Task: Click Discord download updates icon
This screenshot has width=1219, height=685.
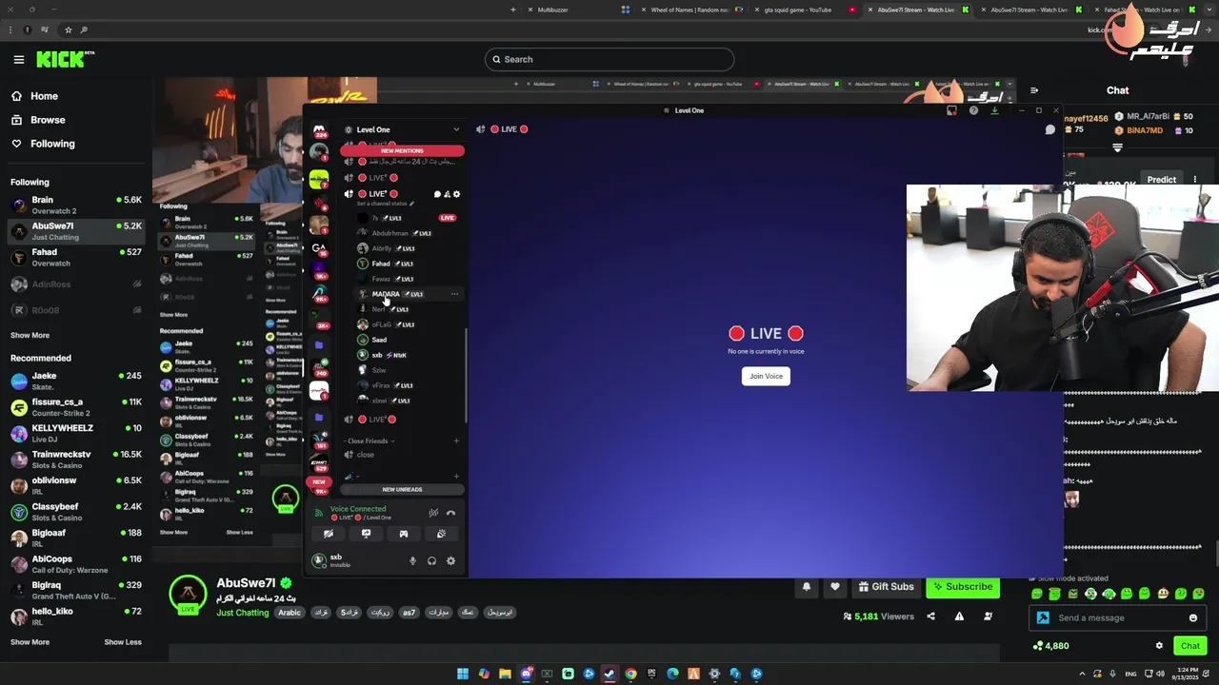Action: [x=994, y=110]
